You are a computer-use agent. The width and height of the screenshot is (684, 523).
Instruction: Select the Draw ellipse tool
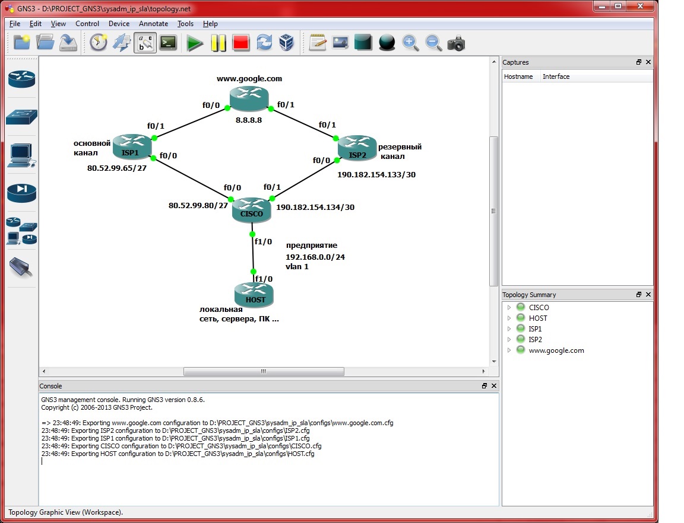[387, 43]
